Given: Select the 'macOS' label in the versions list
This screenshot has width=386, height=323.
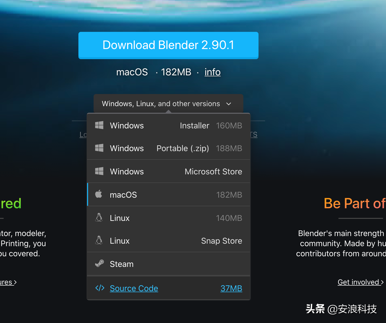Looking at the screenshot, I should pos(123,195).
